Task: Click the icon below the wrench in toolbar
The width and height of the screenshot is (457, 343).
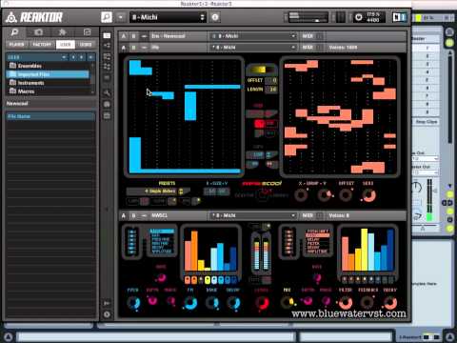Action: tap(107, 104)
